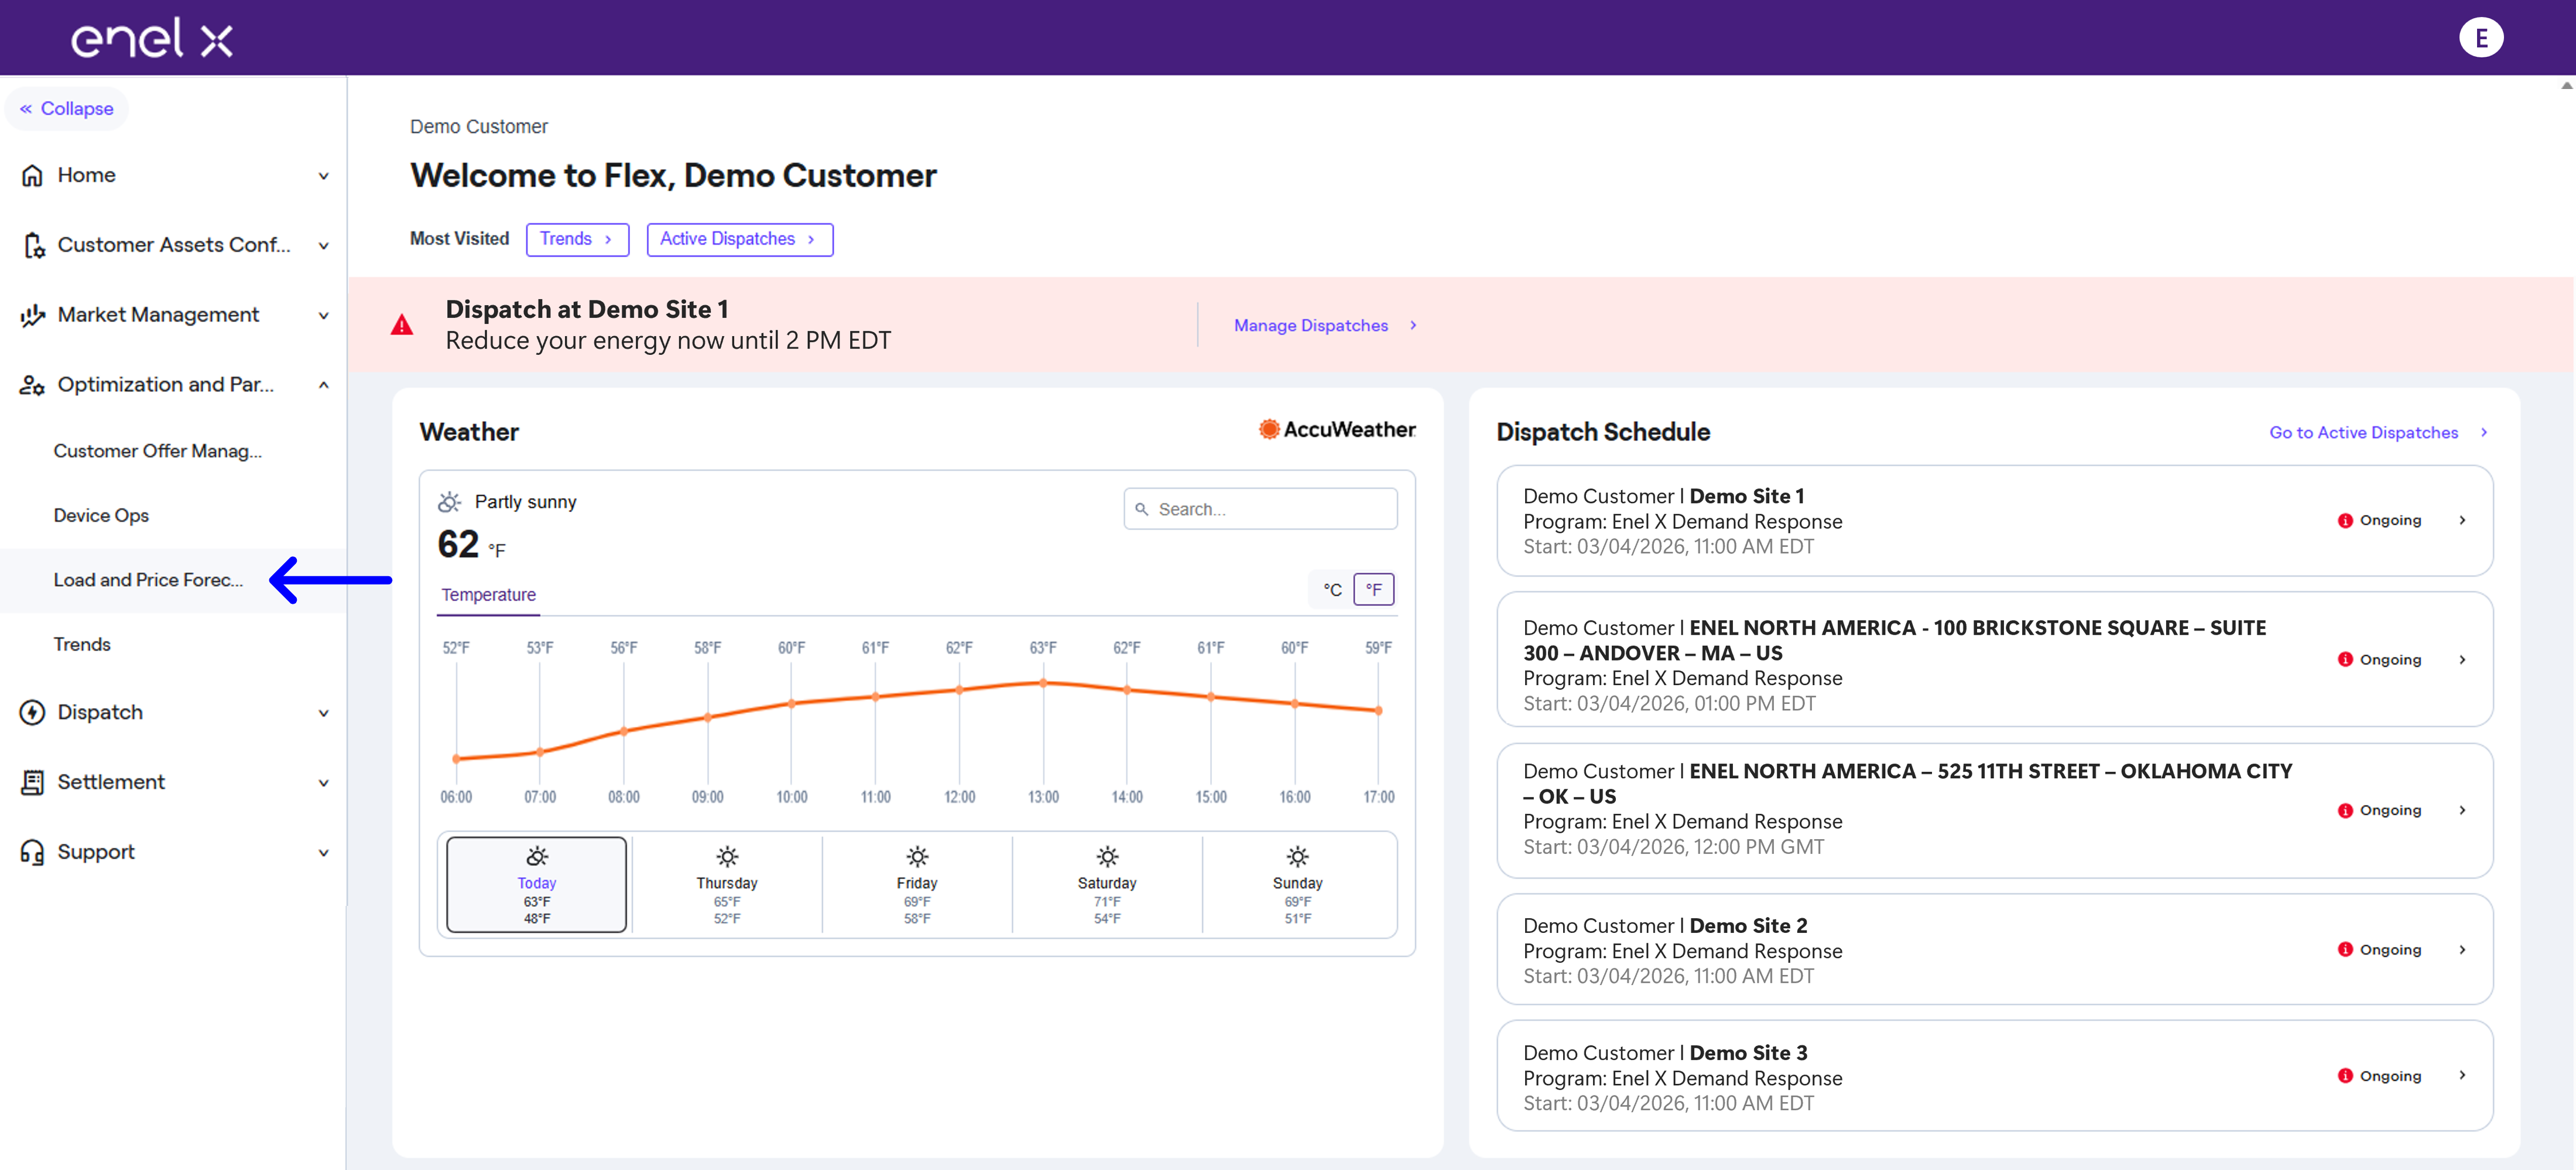The image size is (2576, 1170).
Task: Open Load and Price Forecast menu item
Action: point(148,580)
